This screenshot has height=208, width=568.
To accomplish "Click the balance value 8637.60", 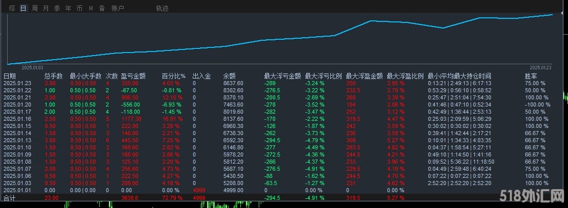I will (x=233, y=83).
